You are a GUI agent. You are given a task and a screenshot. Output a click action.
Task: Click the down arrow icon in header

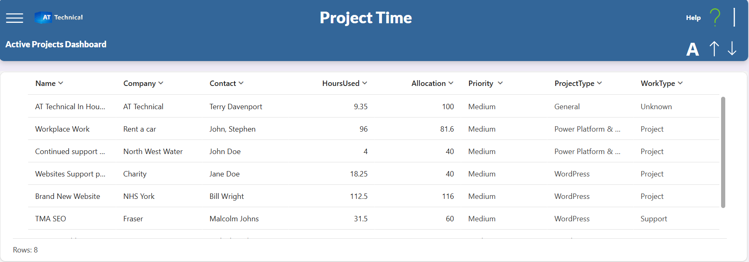pyautogui.click(x=732, y=49)
